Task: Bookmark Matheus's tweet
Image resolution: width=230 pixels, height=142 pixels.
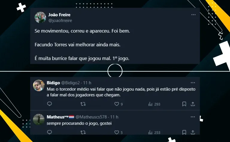Action: [184, 132]
